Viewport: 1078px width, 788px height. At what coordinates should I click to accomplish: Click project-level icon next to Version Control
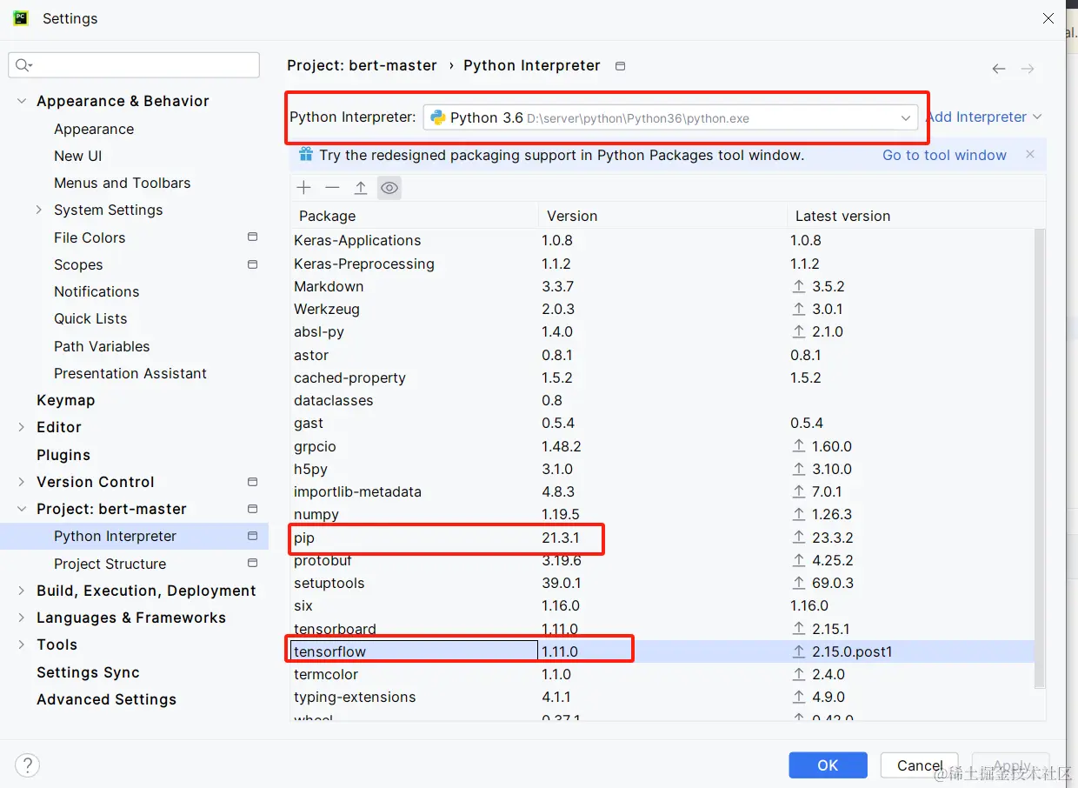pyautogui.click(x=253, y=481)
